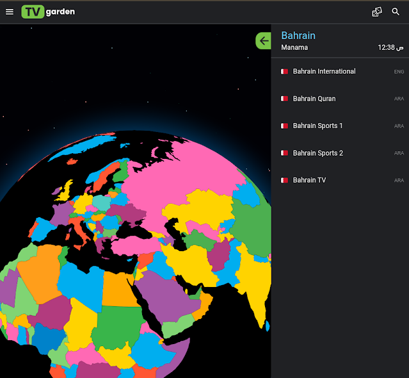
Task: Pick a random channel with dice icon
Action: (377, 12)
